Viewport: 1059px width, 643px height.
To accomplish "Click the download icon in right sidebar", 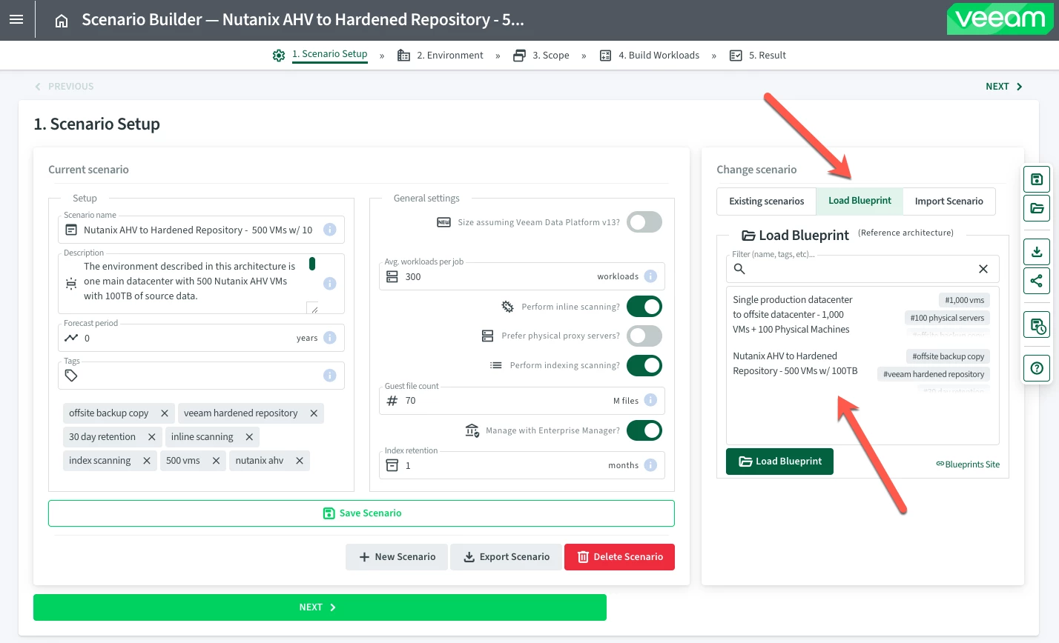I will coord(1037,252).
